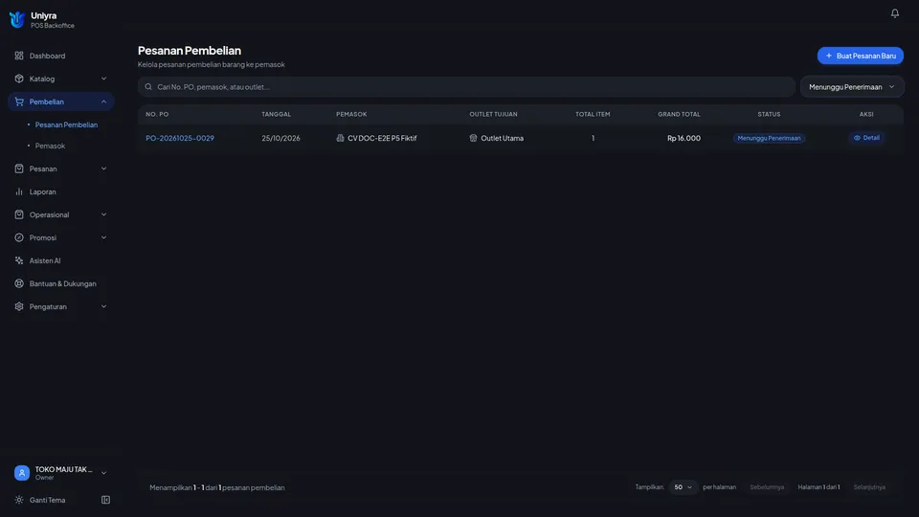Expand the Promosi menu chevron
Screen dimensions: 919x517
(x=103, y=237)
